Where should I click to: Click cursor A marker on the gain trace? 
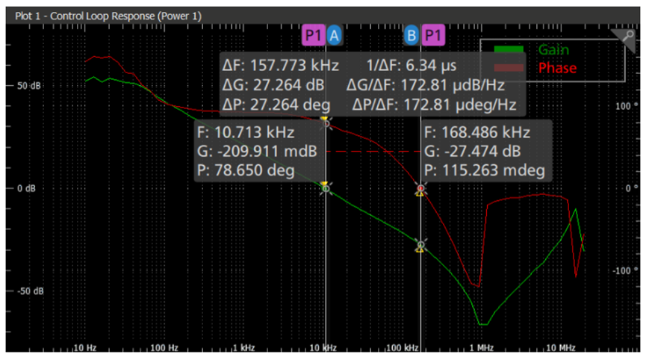point(326,189)
